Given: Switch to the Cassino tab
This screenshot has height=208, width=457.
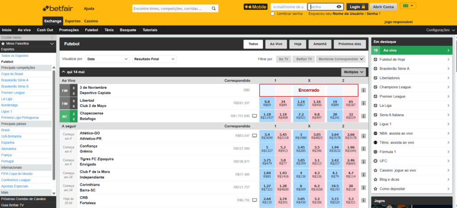Looking at the screenshot, I should point(91,21).
